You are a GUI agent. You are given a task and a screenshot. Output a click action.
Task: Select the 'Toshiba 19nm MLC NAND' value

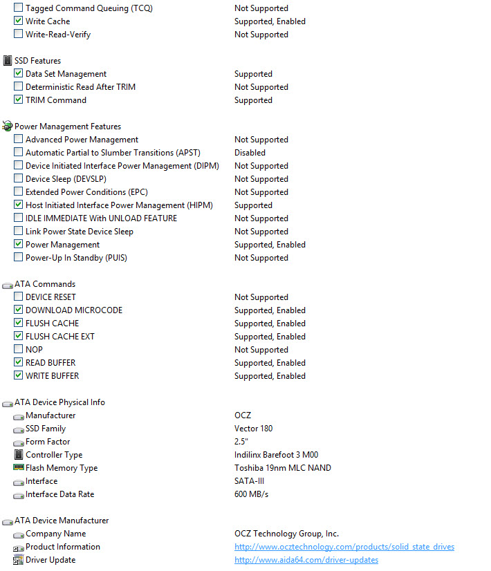[283, 468]
